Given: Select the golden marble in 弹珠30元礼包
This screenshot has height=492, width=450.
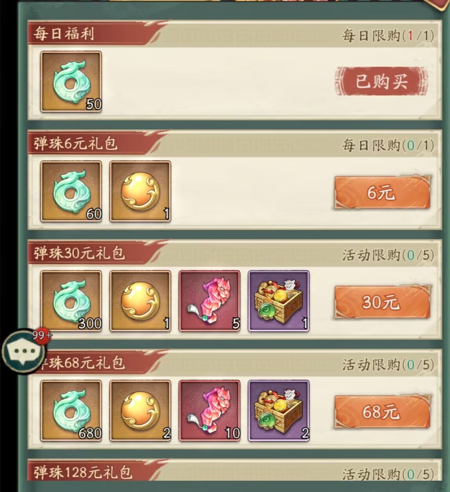Looking at the screenshot, I should pos(140,301).
